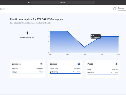Click the Devices card heading
The width and height of the screenshot is (126, 95).
point(53,64)
